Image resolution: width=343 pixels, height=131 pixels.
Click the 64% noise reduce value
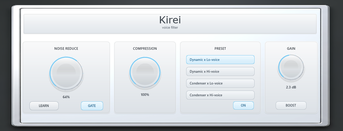66,97
